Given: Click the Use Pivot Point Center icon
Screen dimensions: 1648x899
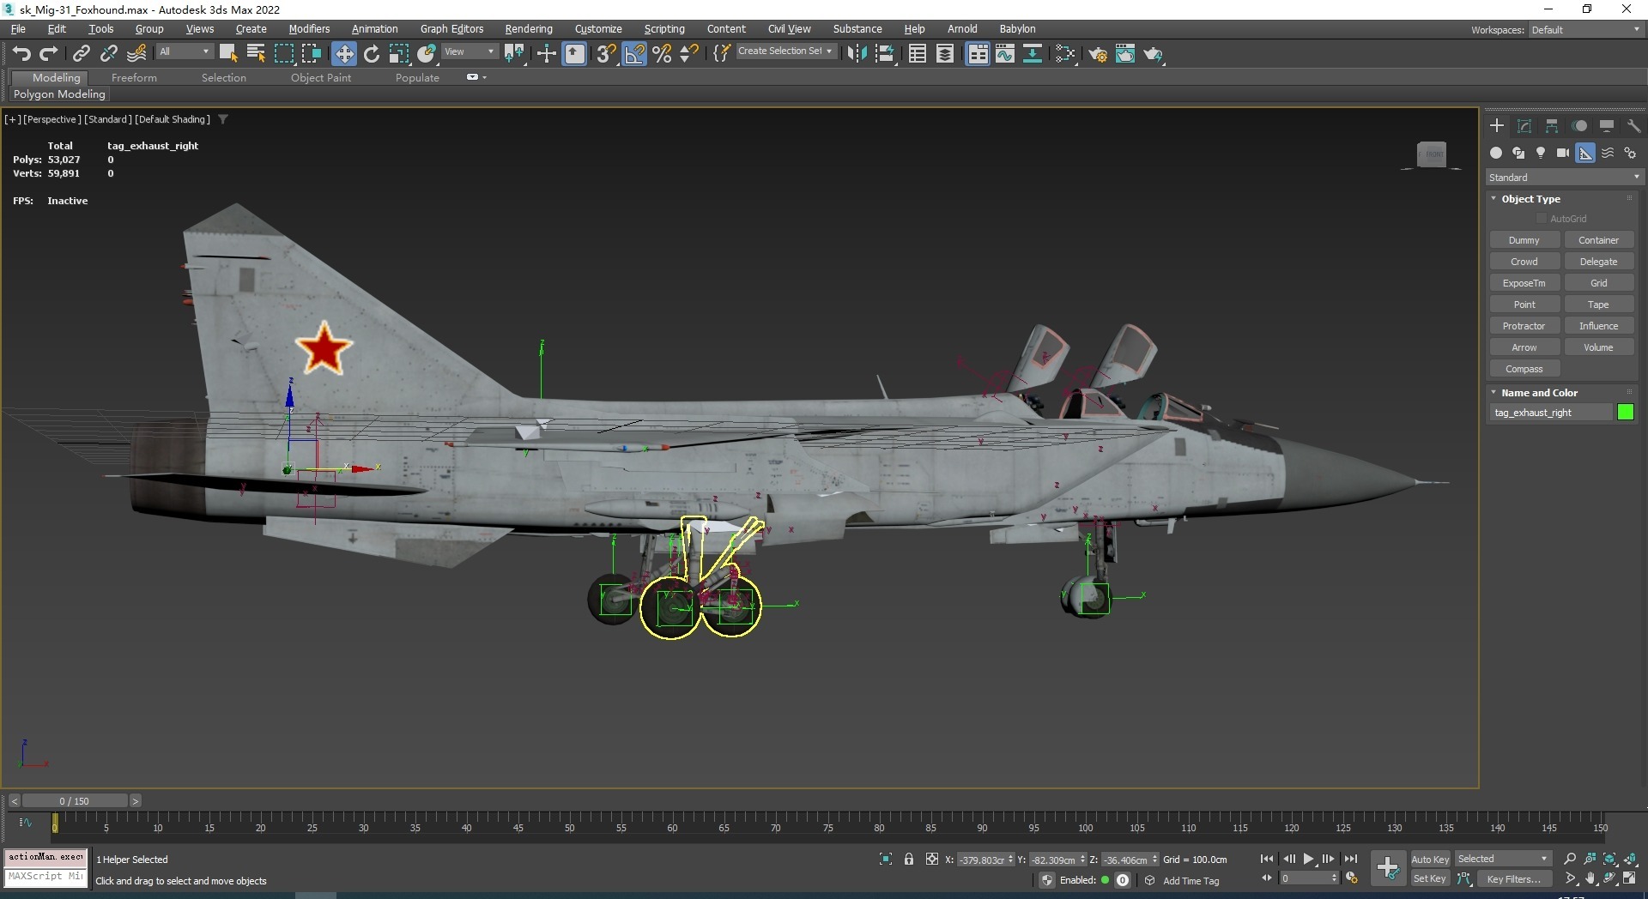Looking at the screenshot, I should [x=514, y=54].
